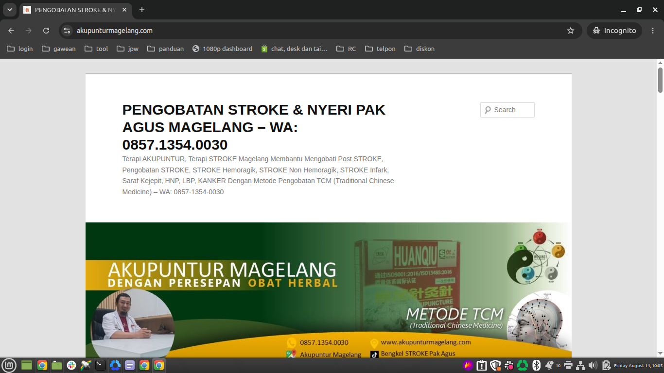
Task: Open a new browser tab
Action: point(142,10)
